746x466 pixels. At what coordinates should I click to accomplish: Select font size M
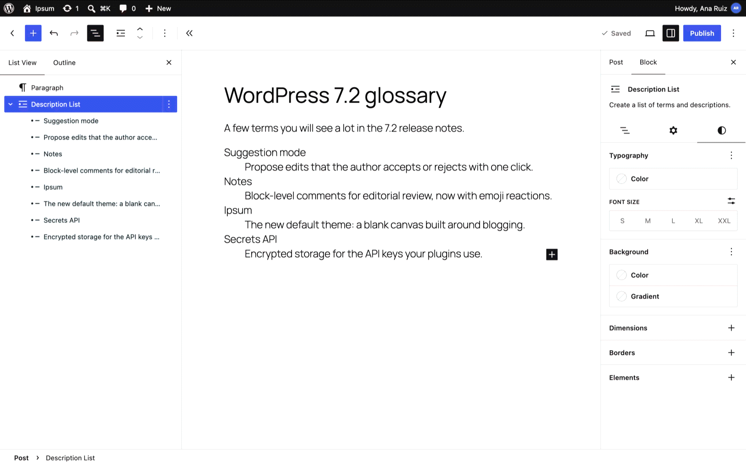648,221
